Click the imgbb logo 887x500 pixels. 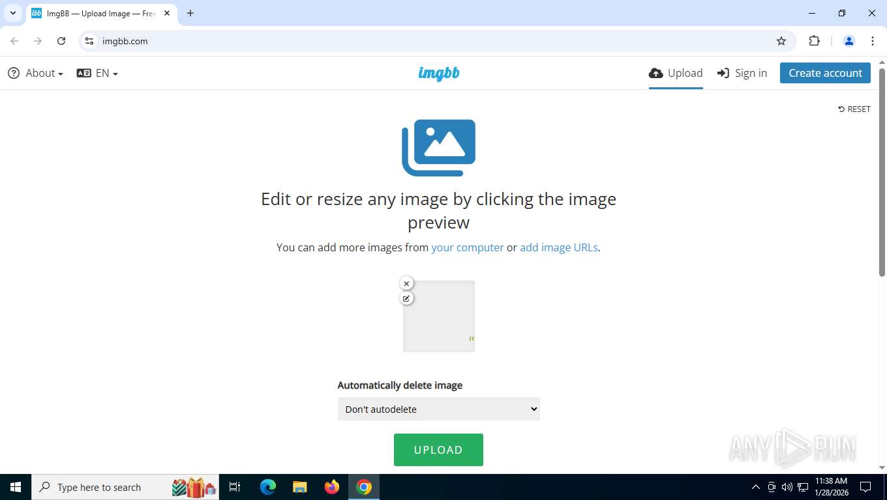(x=439, y=73)
